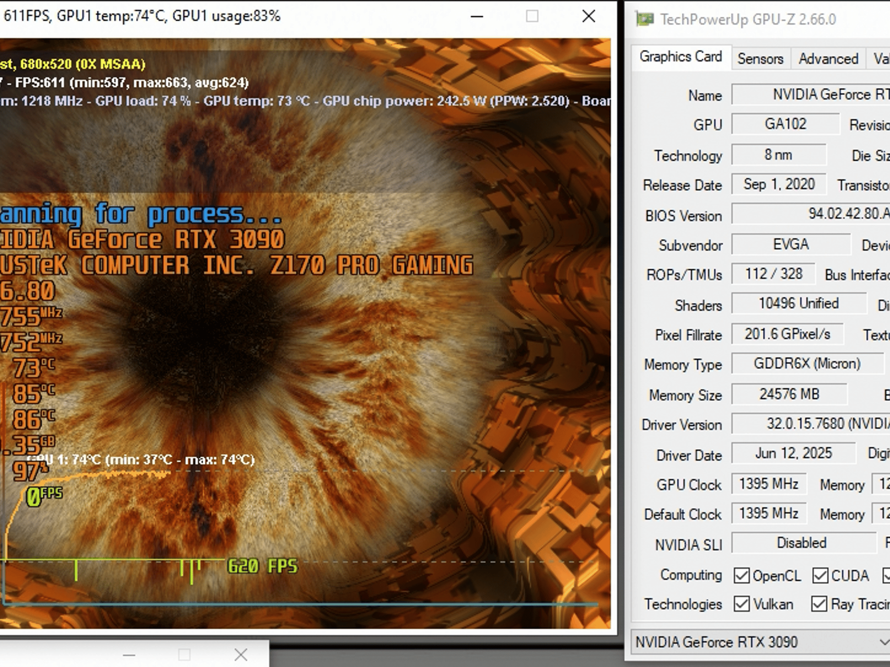Click the Name field NVIDIA GeForce RTX
The image size is (890, 667).
[811, 95]
